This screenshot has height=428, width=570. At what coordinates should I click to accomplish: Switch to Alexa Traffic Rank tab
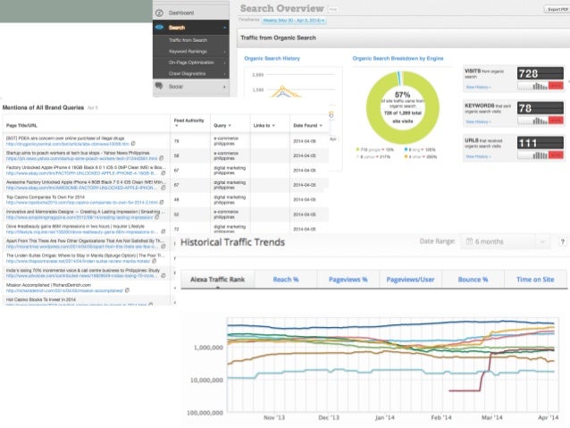(x=217, y=280)
